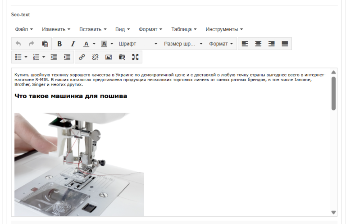Redo the last undone edit
This screenshot has width=346, height=224.
[x=32, y=44]
